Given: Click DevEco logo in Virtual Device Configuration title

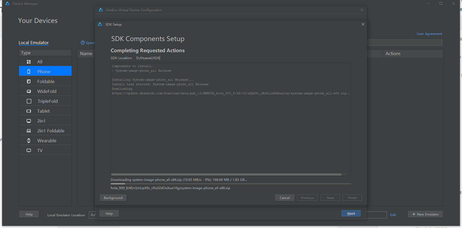Looking at the screenshot, I should pos(101,10).
